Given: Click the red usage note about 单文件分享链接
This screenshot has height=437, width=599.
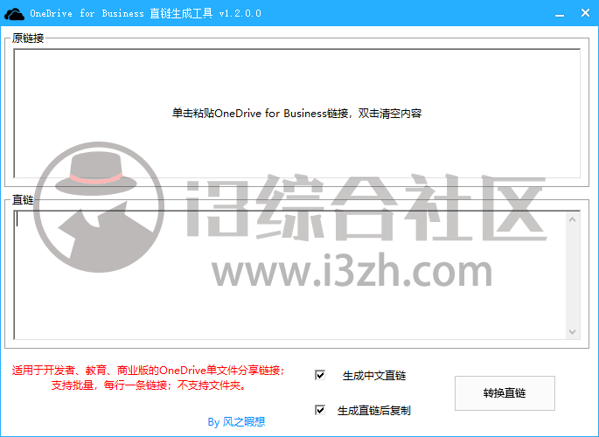Looking at the screenshot, I should tap(148, 371).
